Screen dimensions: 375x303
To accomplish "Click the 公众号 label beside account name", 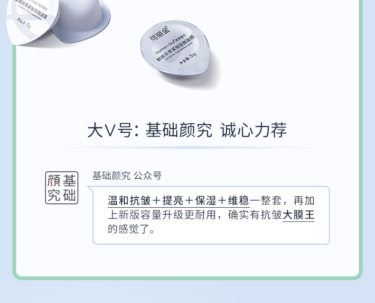I will point(148,175).
